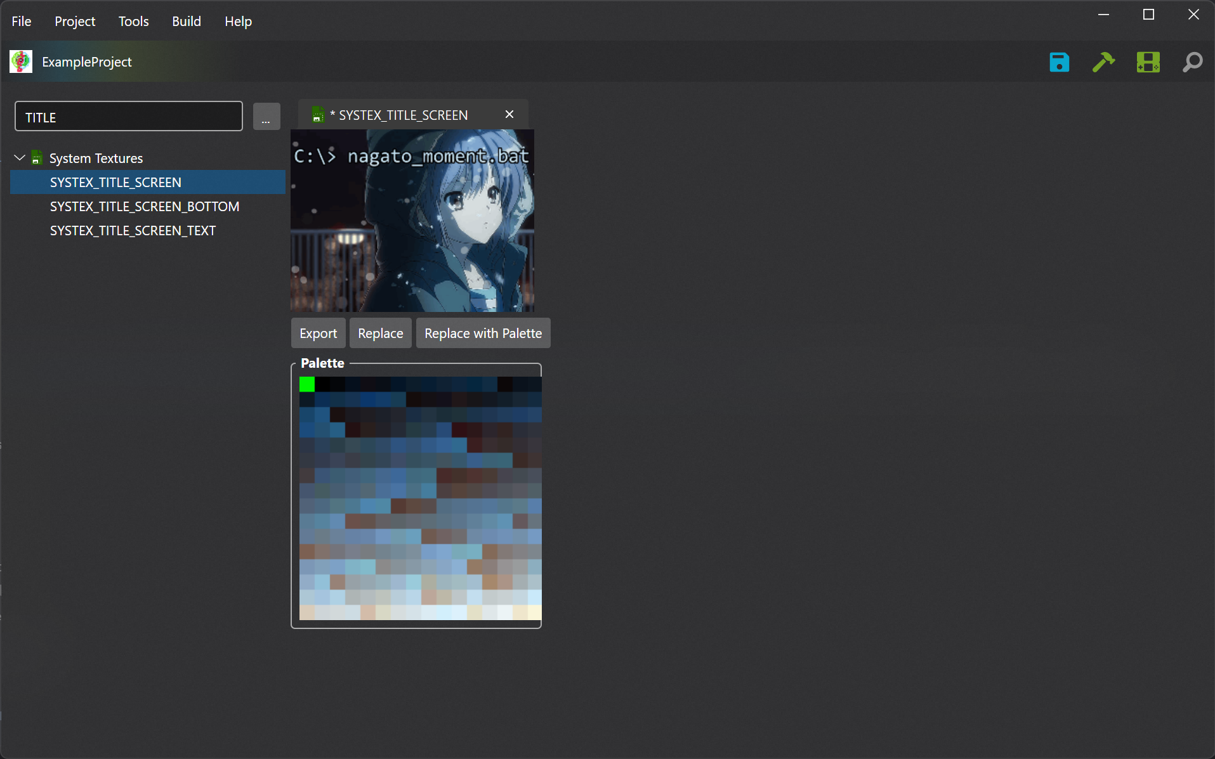Click the SYSTEX_TITLE_SCREEN tab icon

tap(318, 115)
